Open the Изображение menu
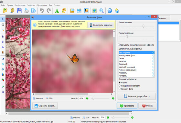The width and height of the screenshot is (181, 123). (x=20, y=5)
